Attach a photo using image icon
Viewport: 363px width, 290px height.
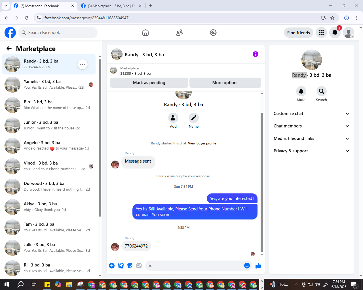[x=121, y=266]
